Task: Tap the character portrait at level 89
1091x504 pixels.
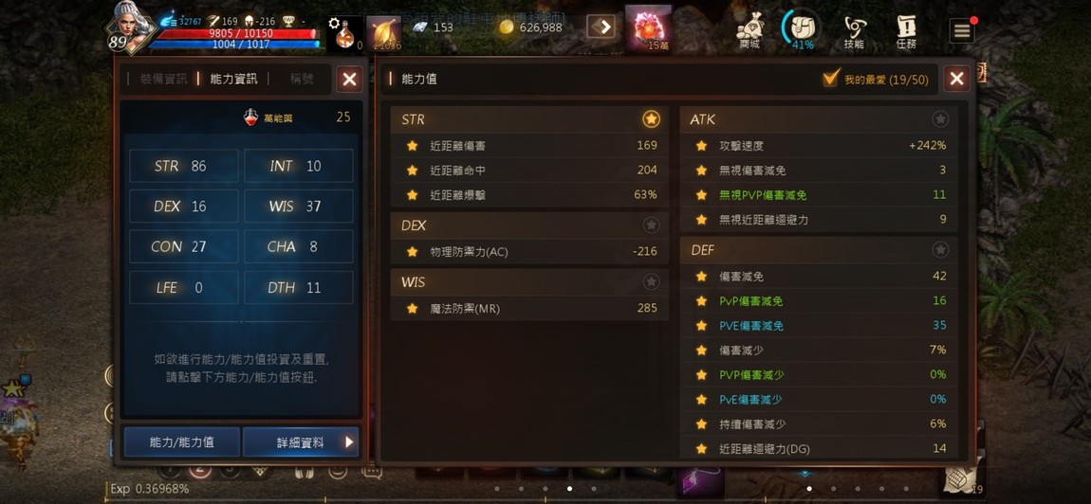Action: tap(130, 27)
